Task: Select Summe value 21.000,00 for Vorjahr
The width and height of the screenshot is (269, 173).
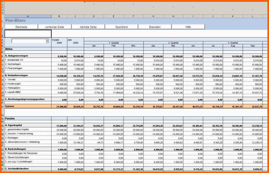Action: click(x=59, y=106)
